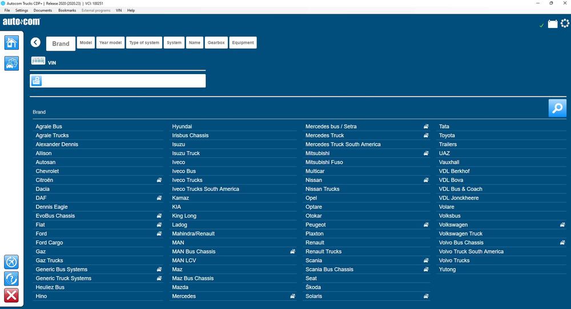Click vehicle icon beside Generic Truck Systems
571x309 pixels.
pyautogui.click(x=159, y=278)
